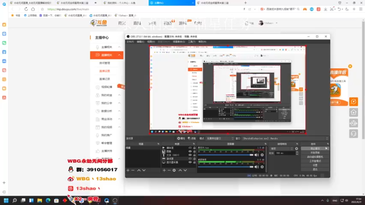Open desktop audio mixer settings gear
The width and height of the screenshot is (365, 205).
pyautogui.click(x=262, y=167)
